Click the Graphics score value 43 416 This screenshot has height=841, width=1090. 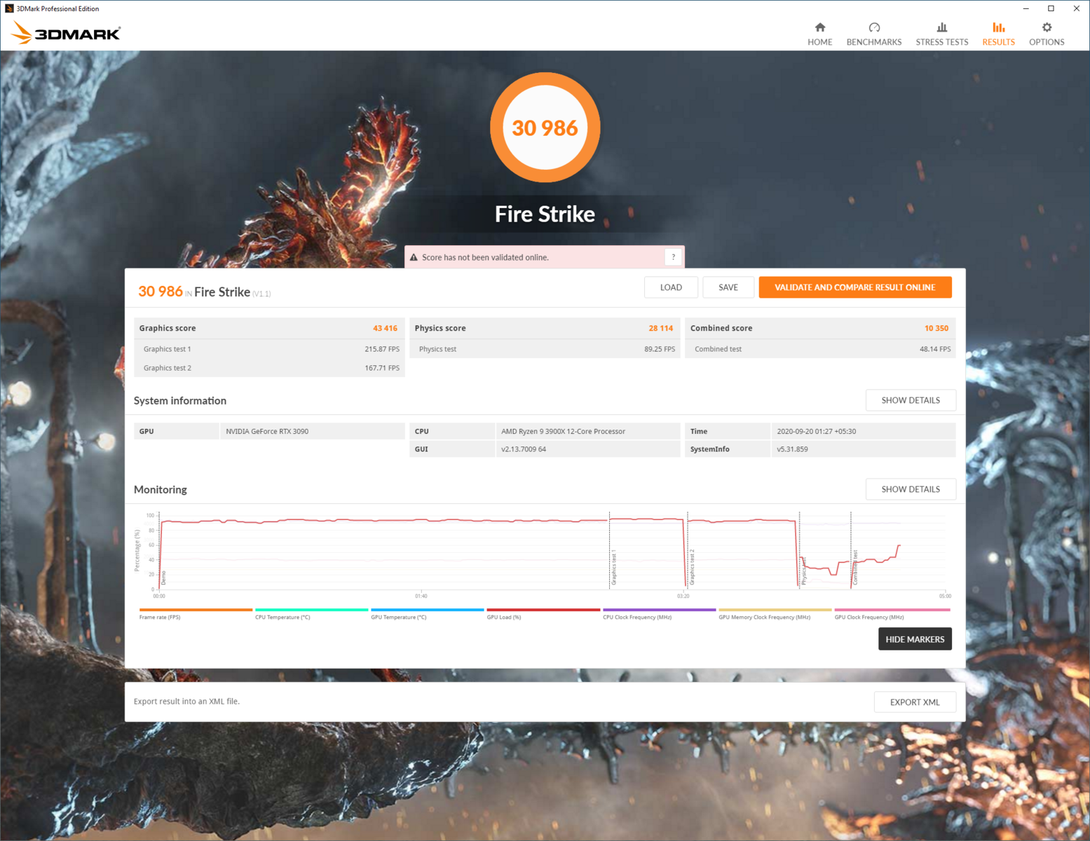coord(385,328)
